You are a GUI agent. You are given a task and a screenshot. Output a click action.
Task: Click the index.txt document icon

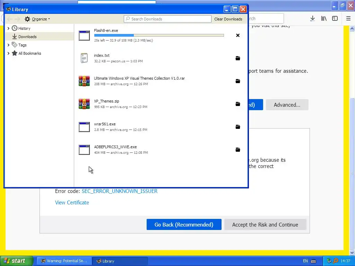coord(84,58)
